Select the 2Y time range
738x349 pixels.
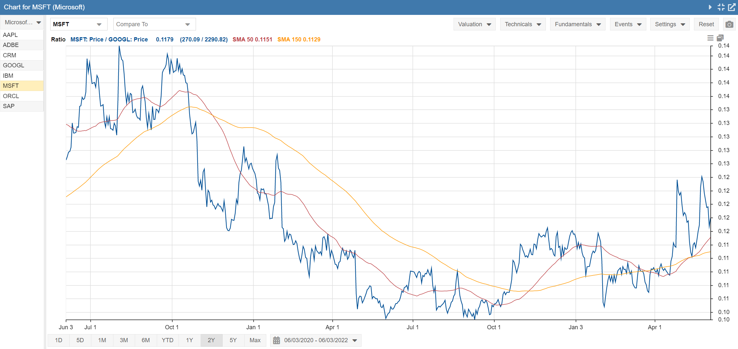click(211, 340)
